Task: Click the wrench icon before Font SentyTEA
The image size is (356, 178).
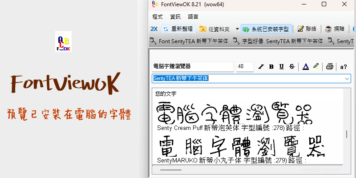Action: pyautogui.click(x=153, y=41)
